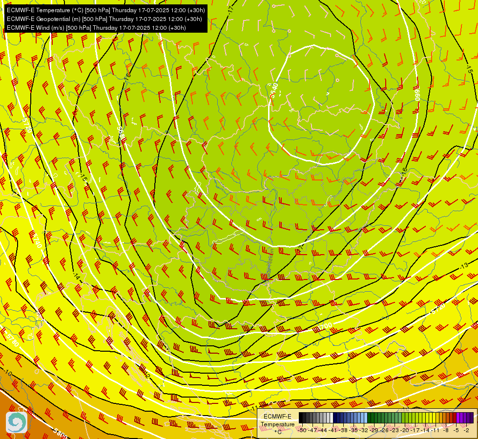
Task: Click the -26 legend tick value
Action: pyautogui.click(x=385, y=430)
